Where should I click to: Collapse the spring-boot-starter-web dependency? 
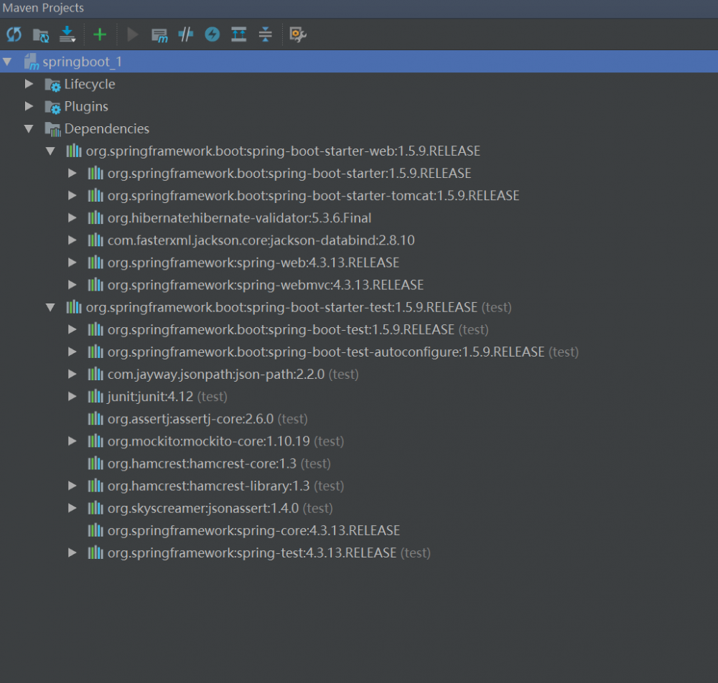(50, 151)
